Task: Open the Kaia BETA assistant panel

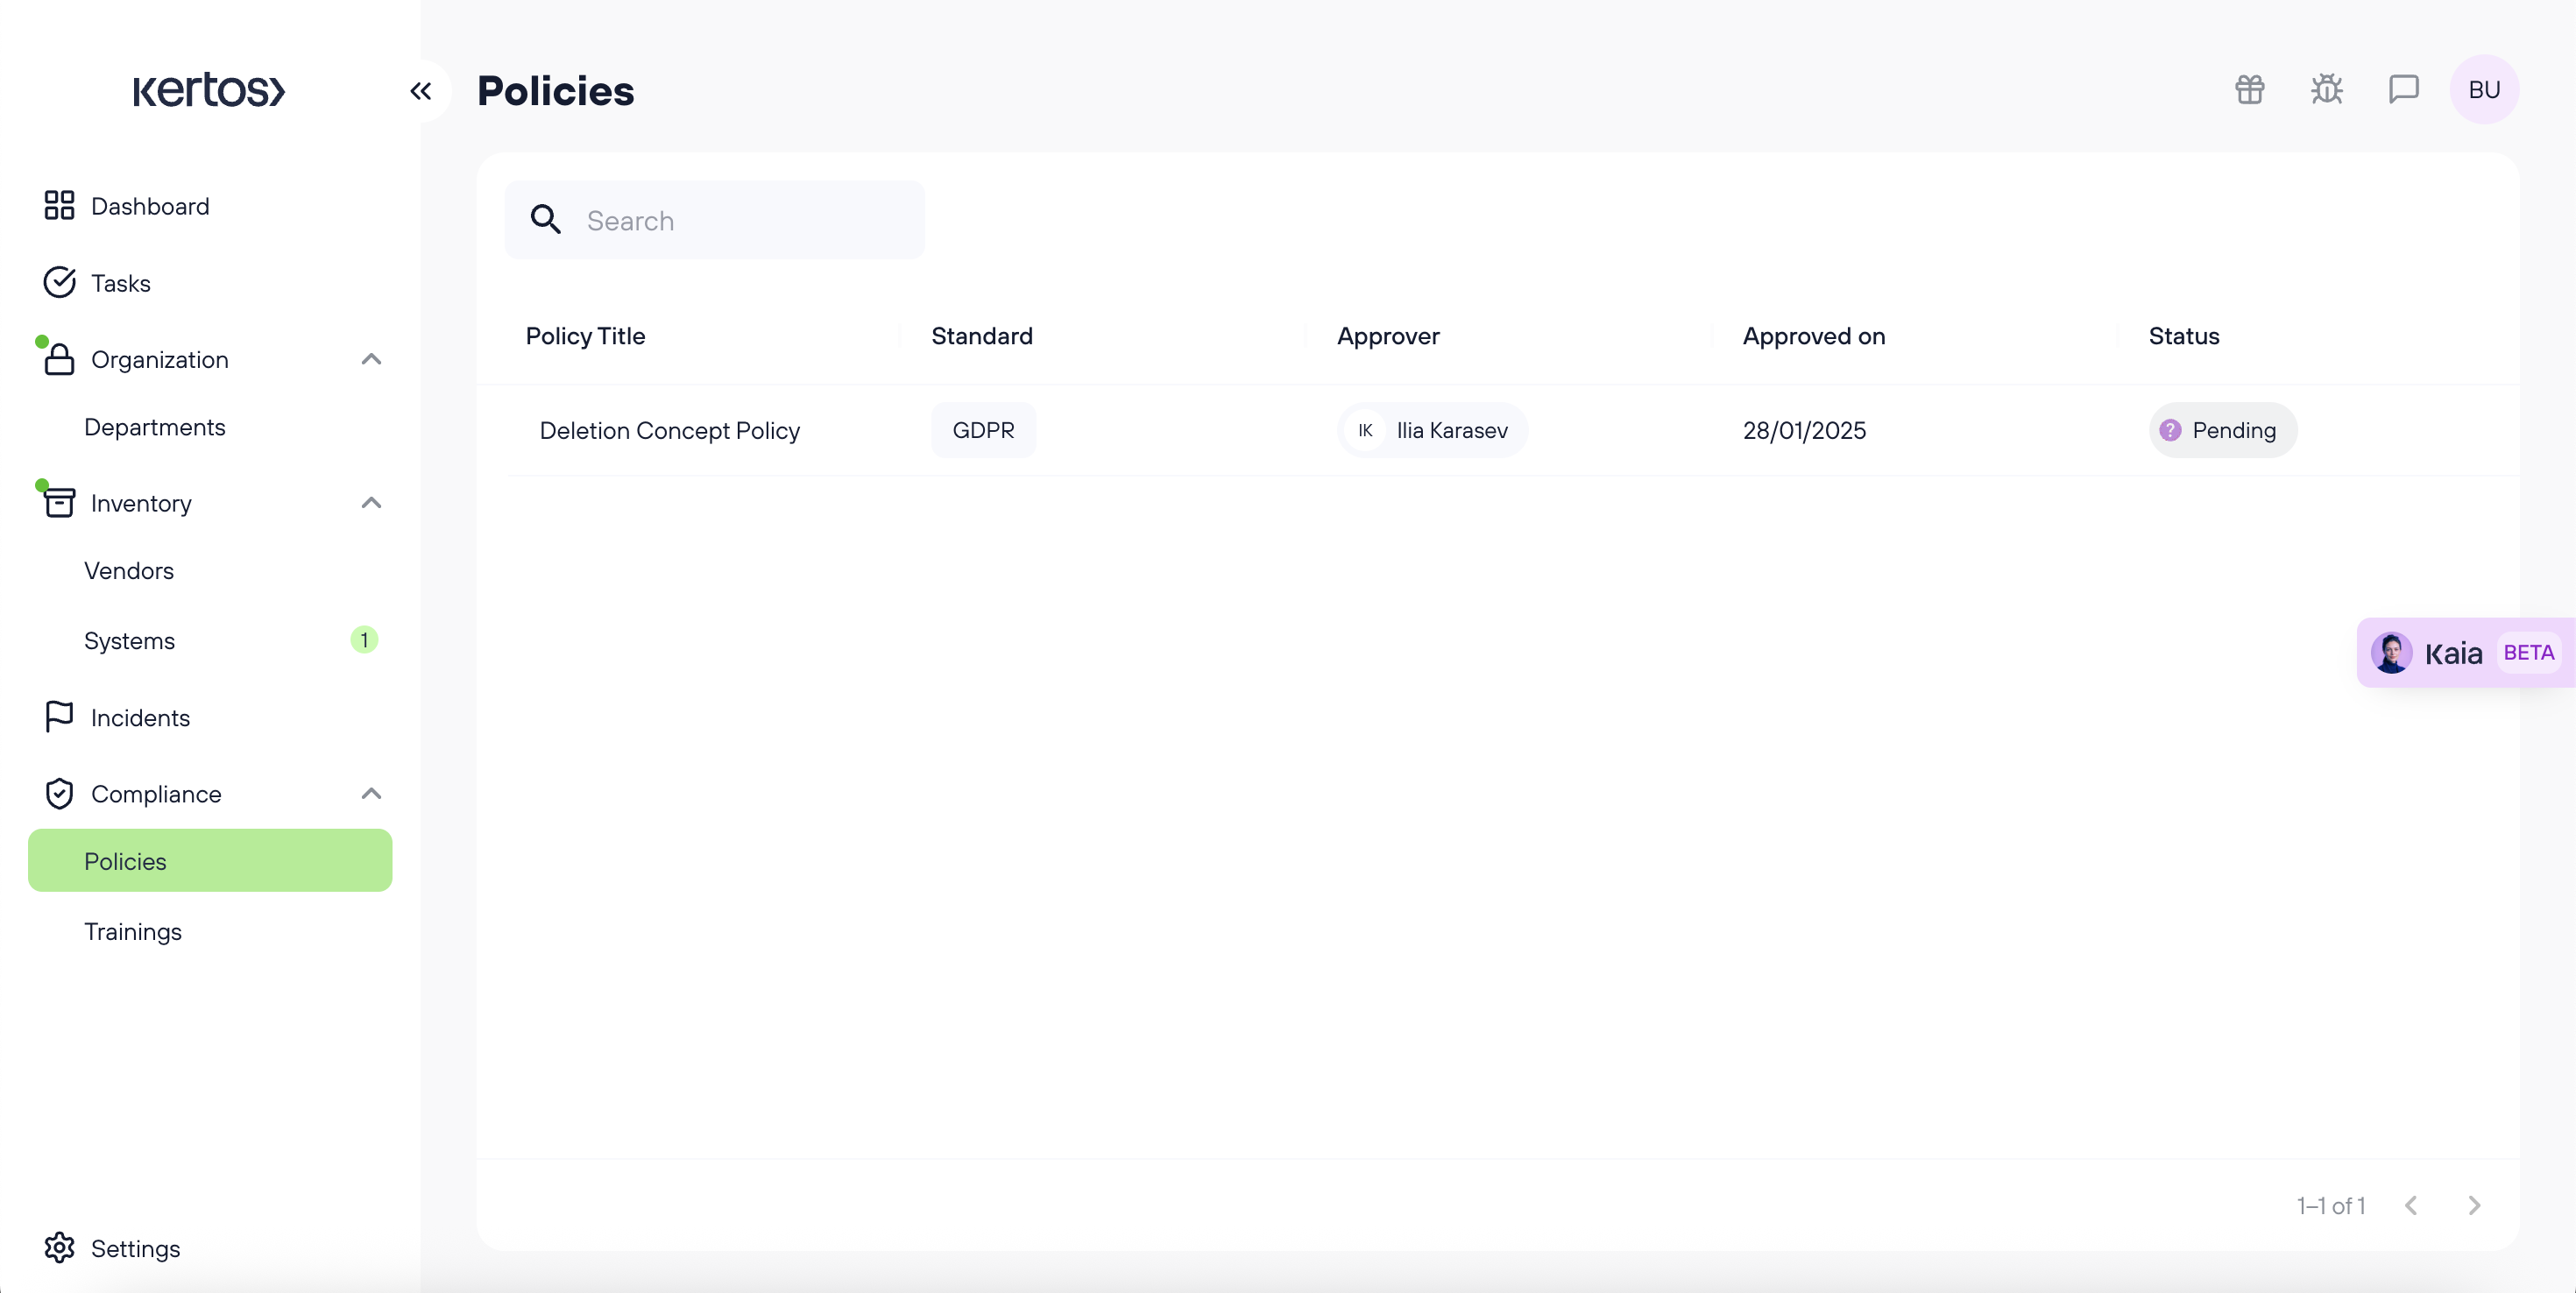Action: pos(2465,653)
